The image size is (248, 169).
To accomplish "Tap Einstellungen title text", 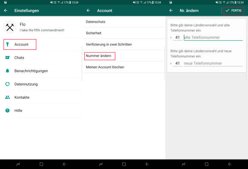I will coord(27,11).
